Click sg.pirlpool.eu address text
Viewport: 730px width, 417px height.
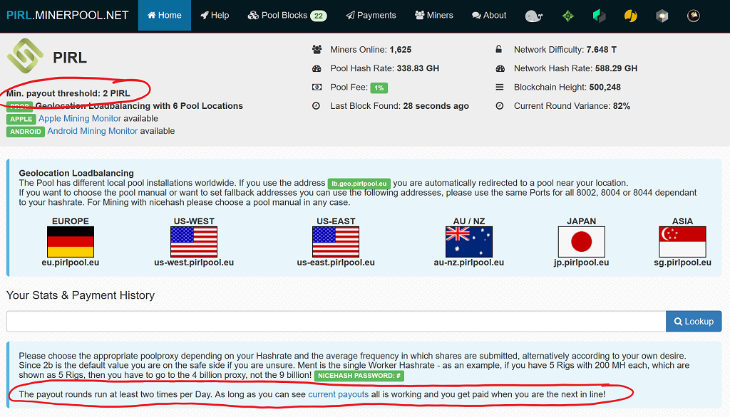click(682, 262)
